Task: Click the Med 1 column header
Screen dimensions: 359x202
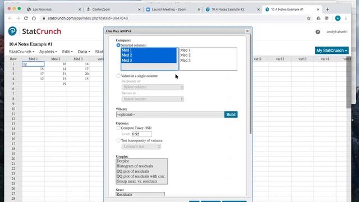Action: click(x=33, y=59)
